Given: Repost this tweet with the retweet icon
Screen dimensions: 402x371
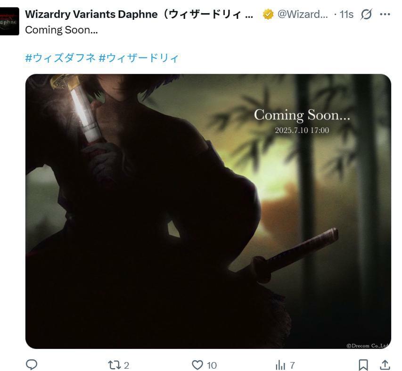Looking at the screenshot, I should [114, 365].
